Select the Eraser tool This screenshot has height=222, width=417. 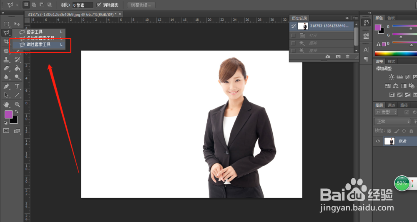pos(6,68)
